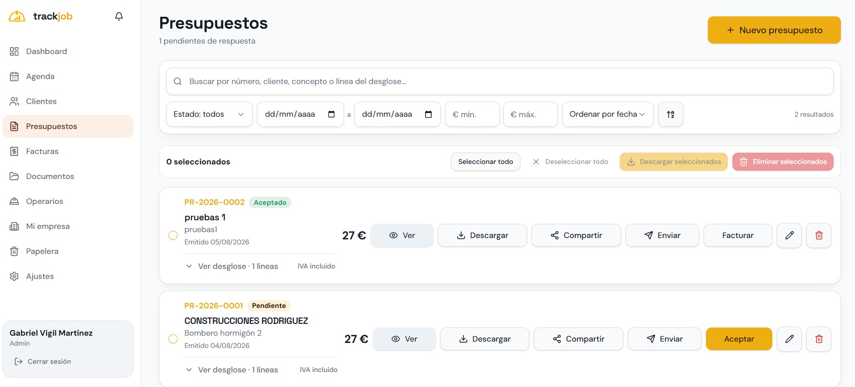
Task: Open calendar picker on the end date field
Action: tap(428, 114)
